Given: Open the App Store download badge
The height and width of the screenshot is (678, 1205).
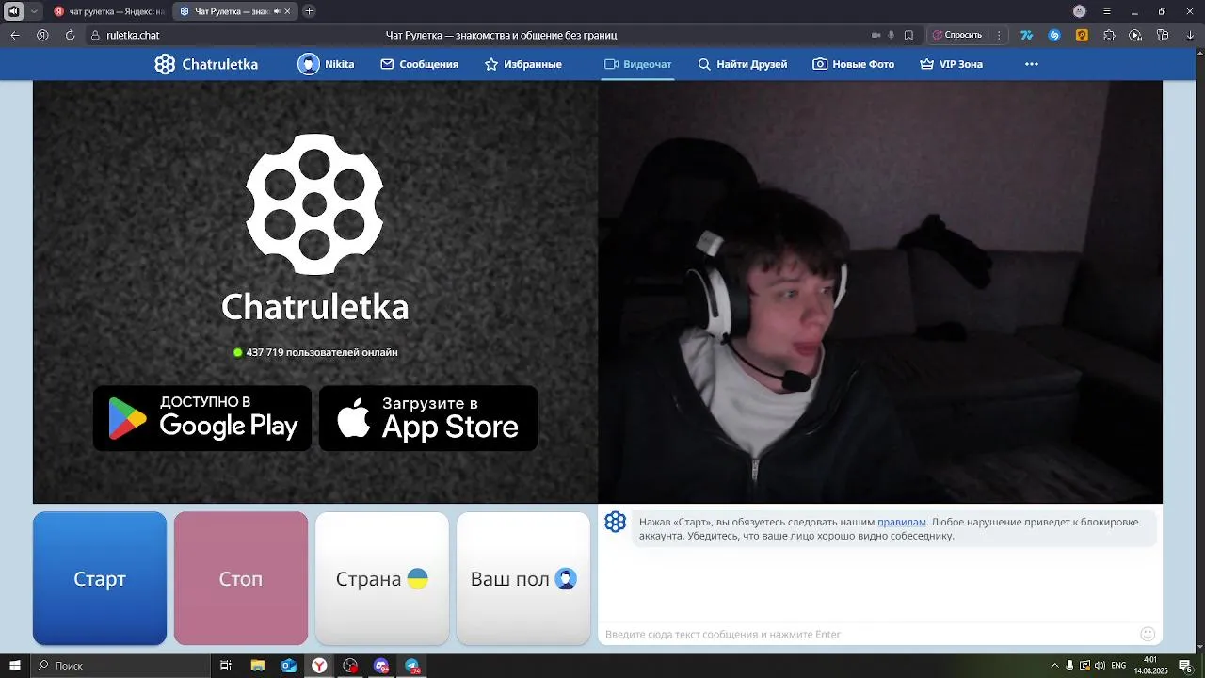Looking at the screenshot, I should pos(428,418).
